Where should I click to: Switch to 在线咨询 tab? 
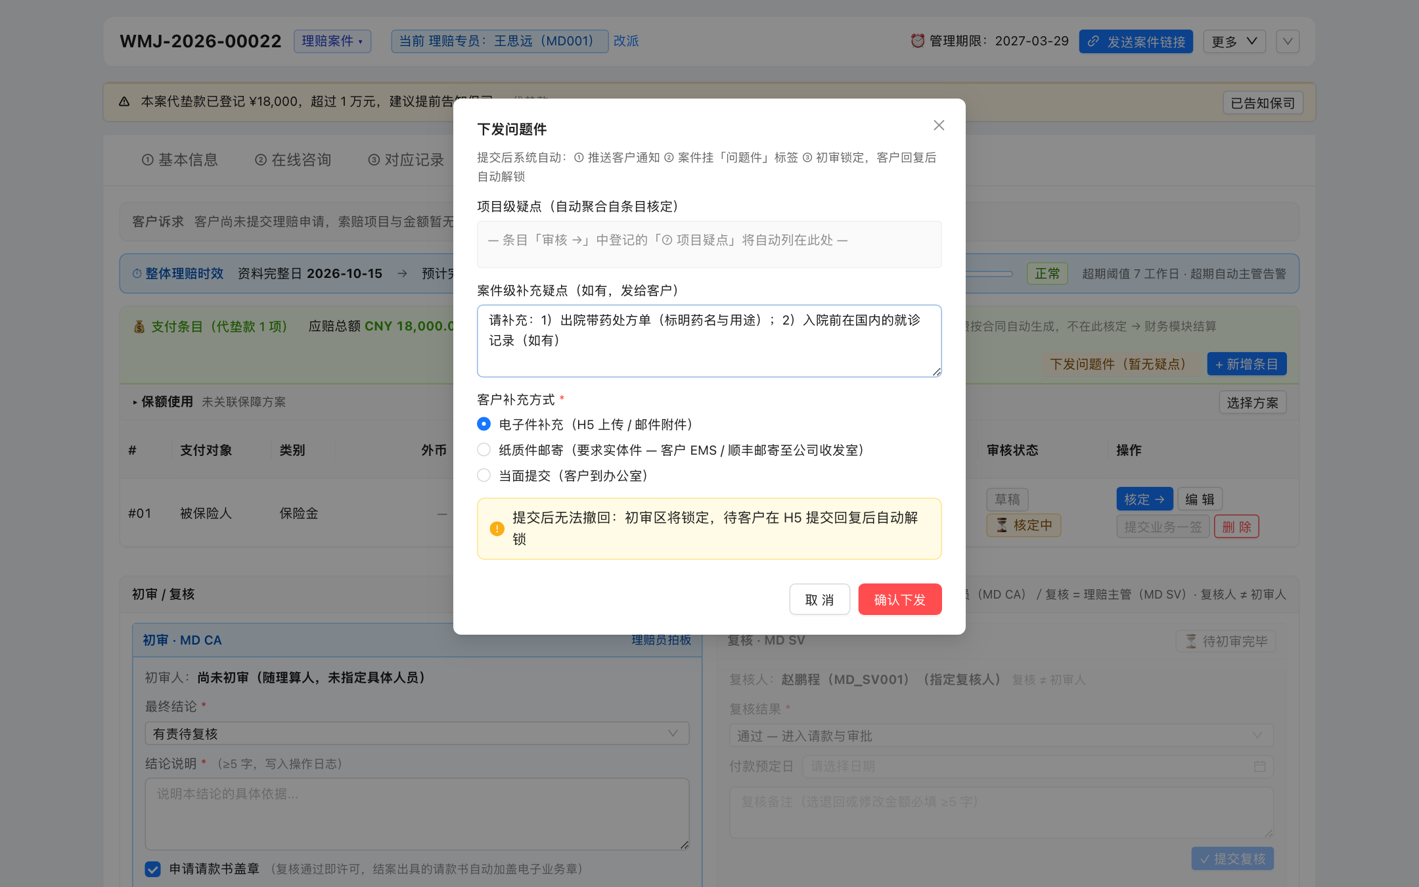[293, 160]
